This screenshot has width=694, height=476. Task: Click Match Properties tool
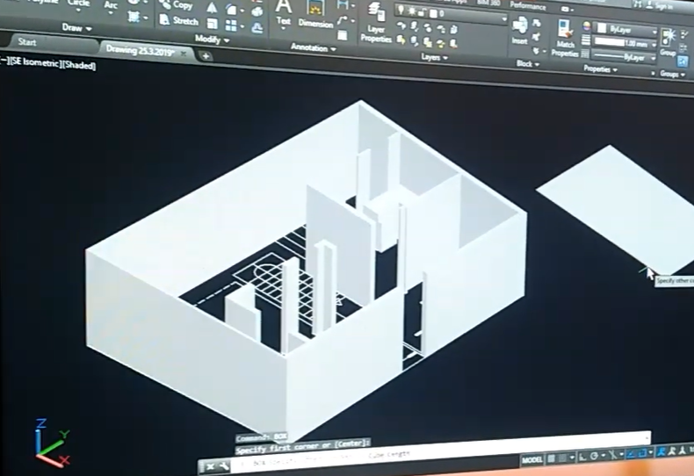pos(565,38)
